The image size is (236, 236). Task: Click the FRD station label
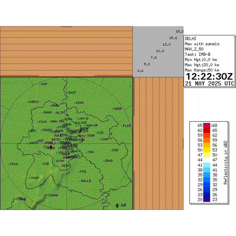tap(83, 172)
